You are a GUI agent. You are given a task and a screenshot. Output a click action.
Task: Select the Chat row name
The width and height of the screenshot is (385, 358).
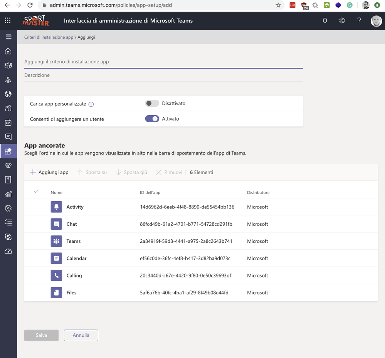[72, 224]
